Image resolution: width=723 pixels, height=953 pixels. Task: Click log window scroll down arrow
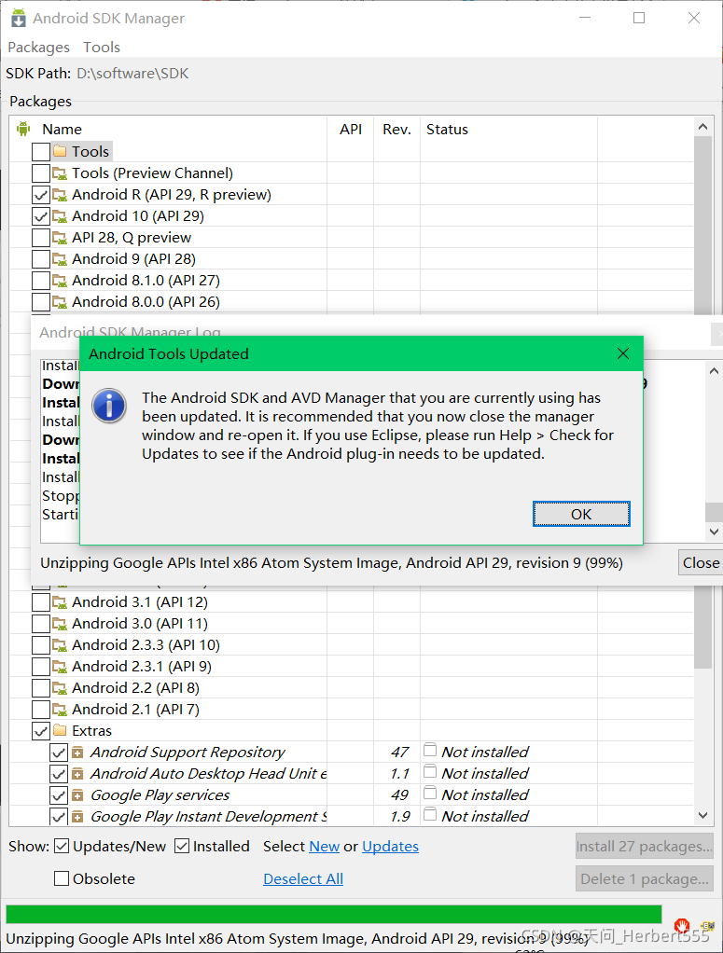point(715,532)
